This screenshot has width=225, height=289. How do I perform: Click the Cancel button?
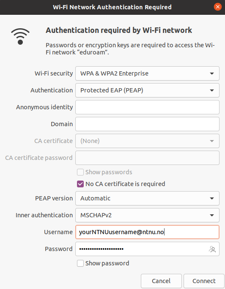(161, 281)
